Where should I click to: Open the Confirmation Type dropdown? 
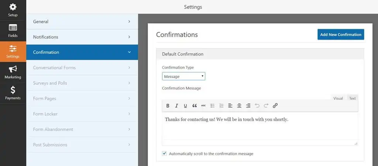pos(183,77)
